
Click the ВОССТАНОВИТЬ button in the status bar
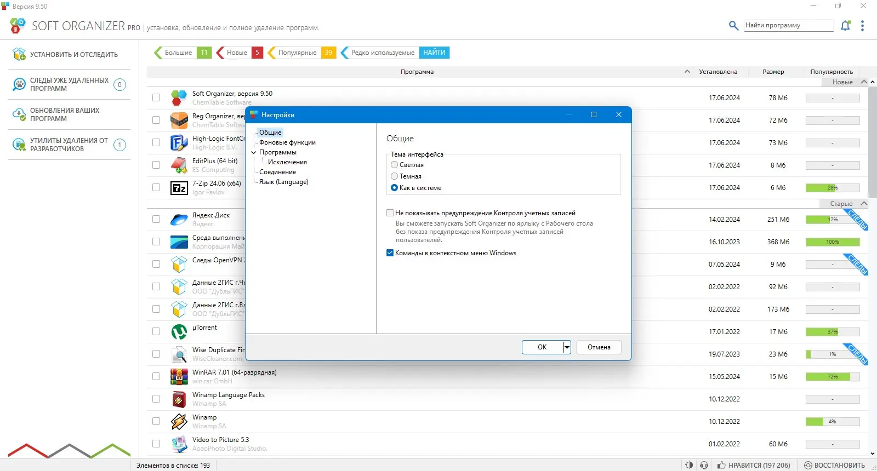click(834, 465)
